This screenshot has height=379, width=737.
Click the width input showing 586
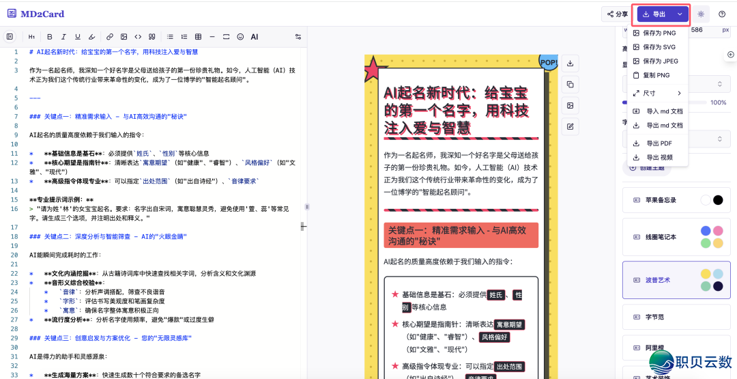coord(677,29)
